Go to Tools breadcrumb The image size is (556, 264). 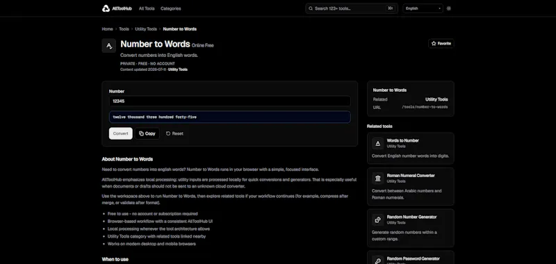click(x=124, y=29)
